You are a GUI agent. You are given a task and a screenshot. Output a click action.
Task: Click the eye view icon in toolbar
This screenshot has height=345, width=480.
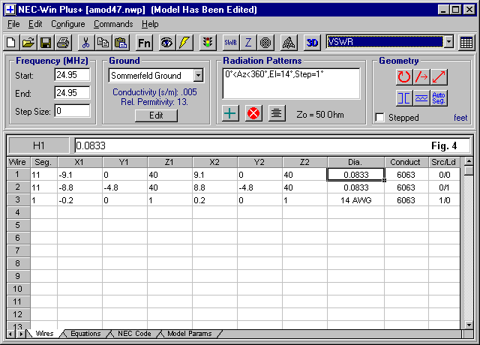[166, 43]
